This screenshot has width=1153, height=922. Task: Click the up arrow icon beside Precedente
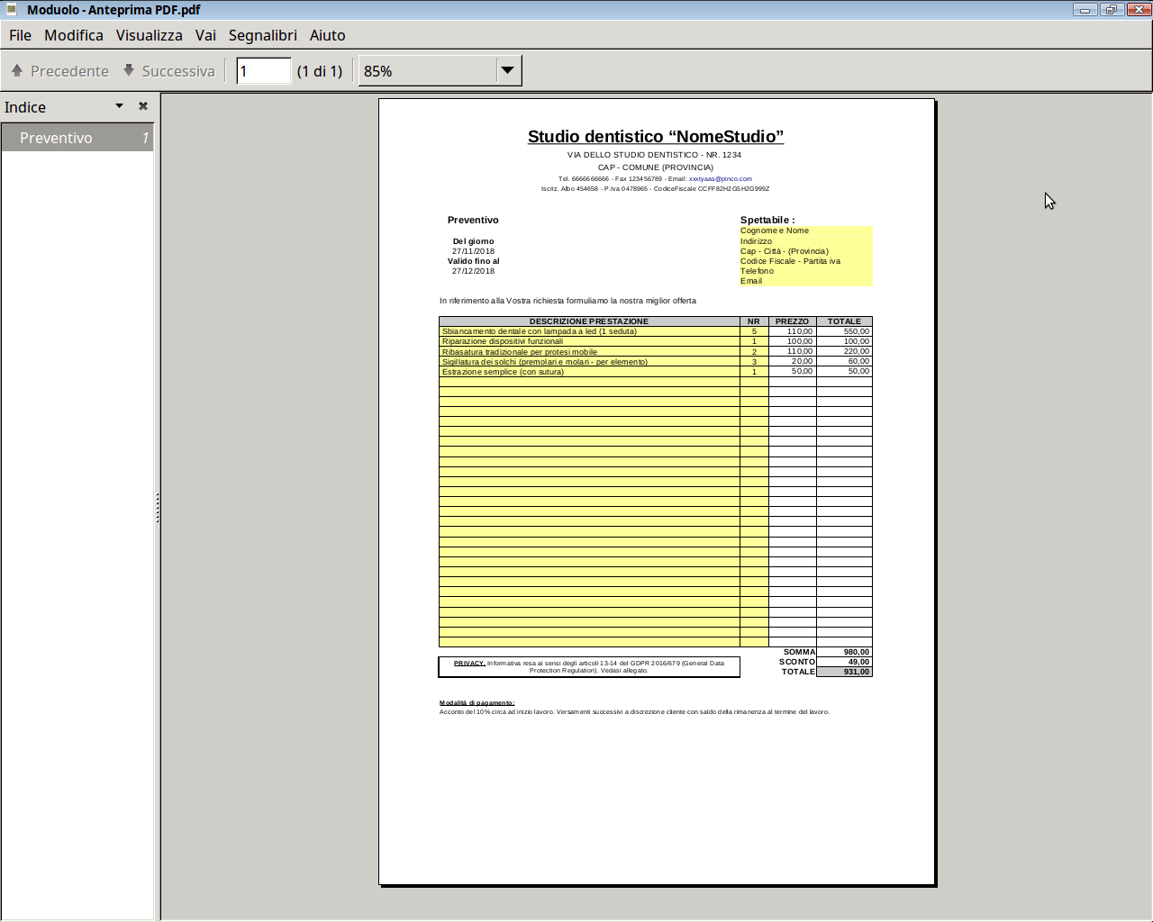[17, 70]
